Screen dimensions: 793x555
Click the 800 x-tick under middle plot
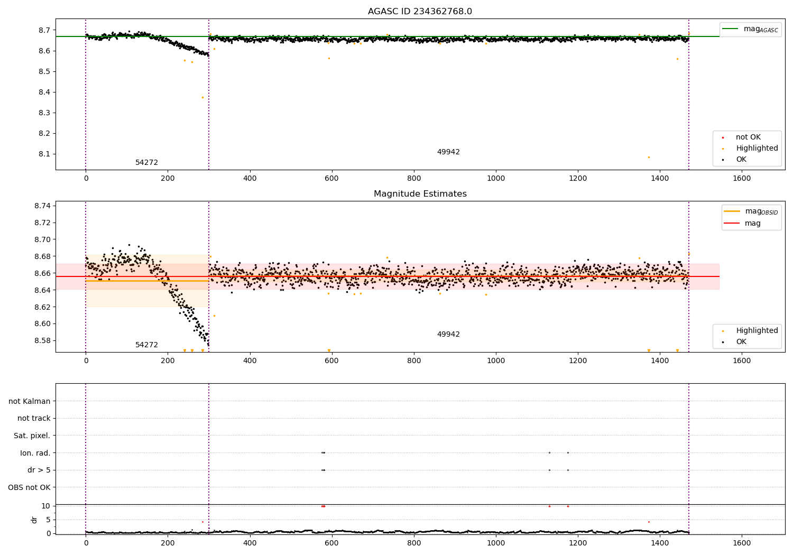point(414,361)
